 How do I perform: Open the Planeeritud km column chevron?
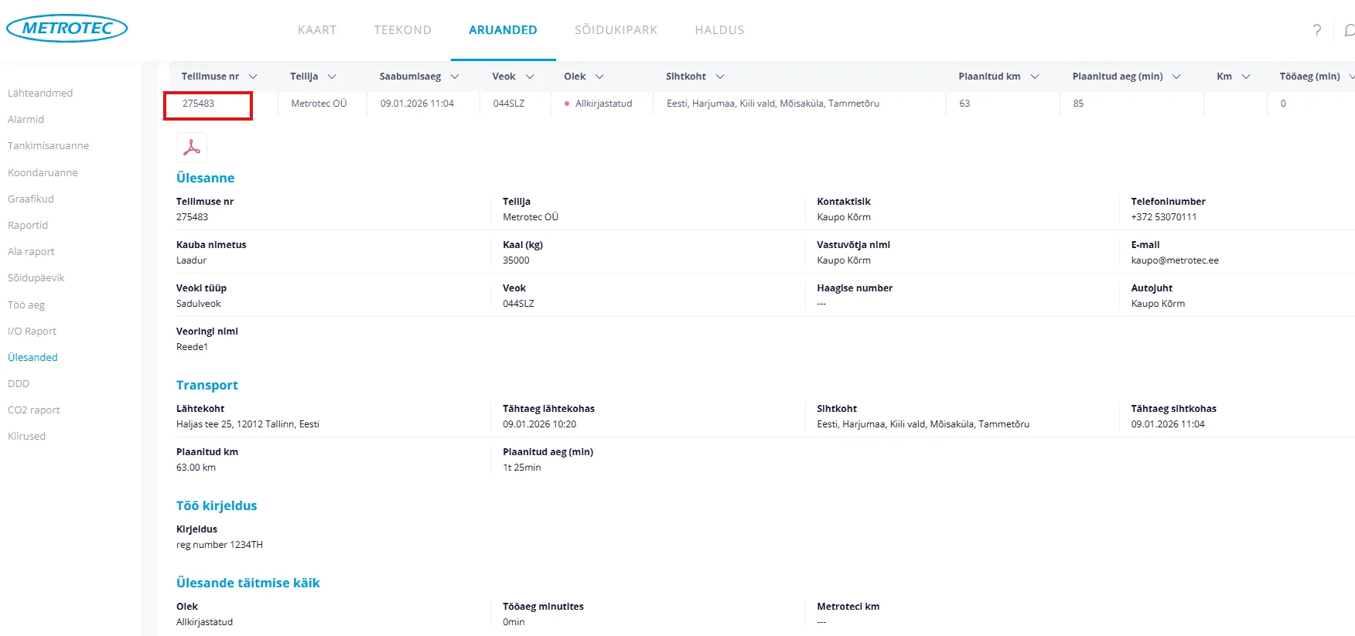point(1035,77)
